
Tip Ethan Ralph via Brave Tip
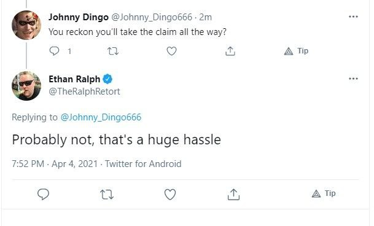(324, 193)
